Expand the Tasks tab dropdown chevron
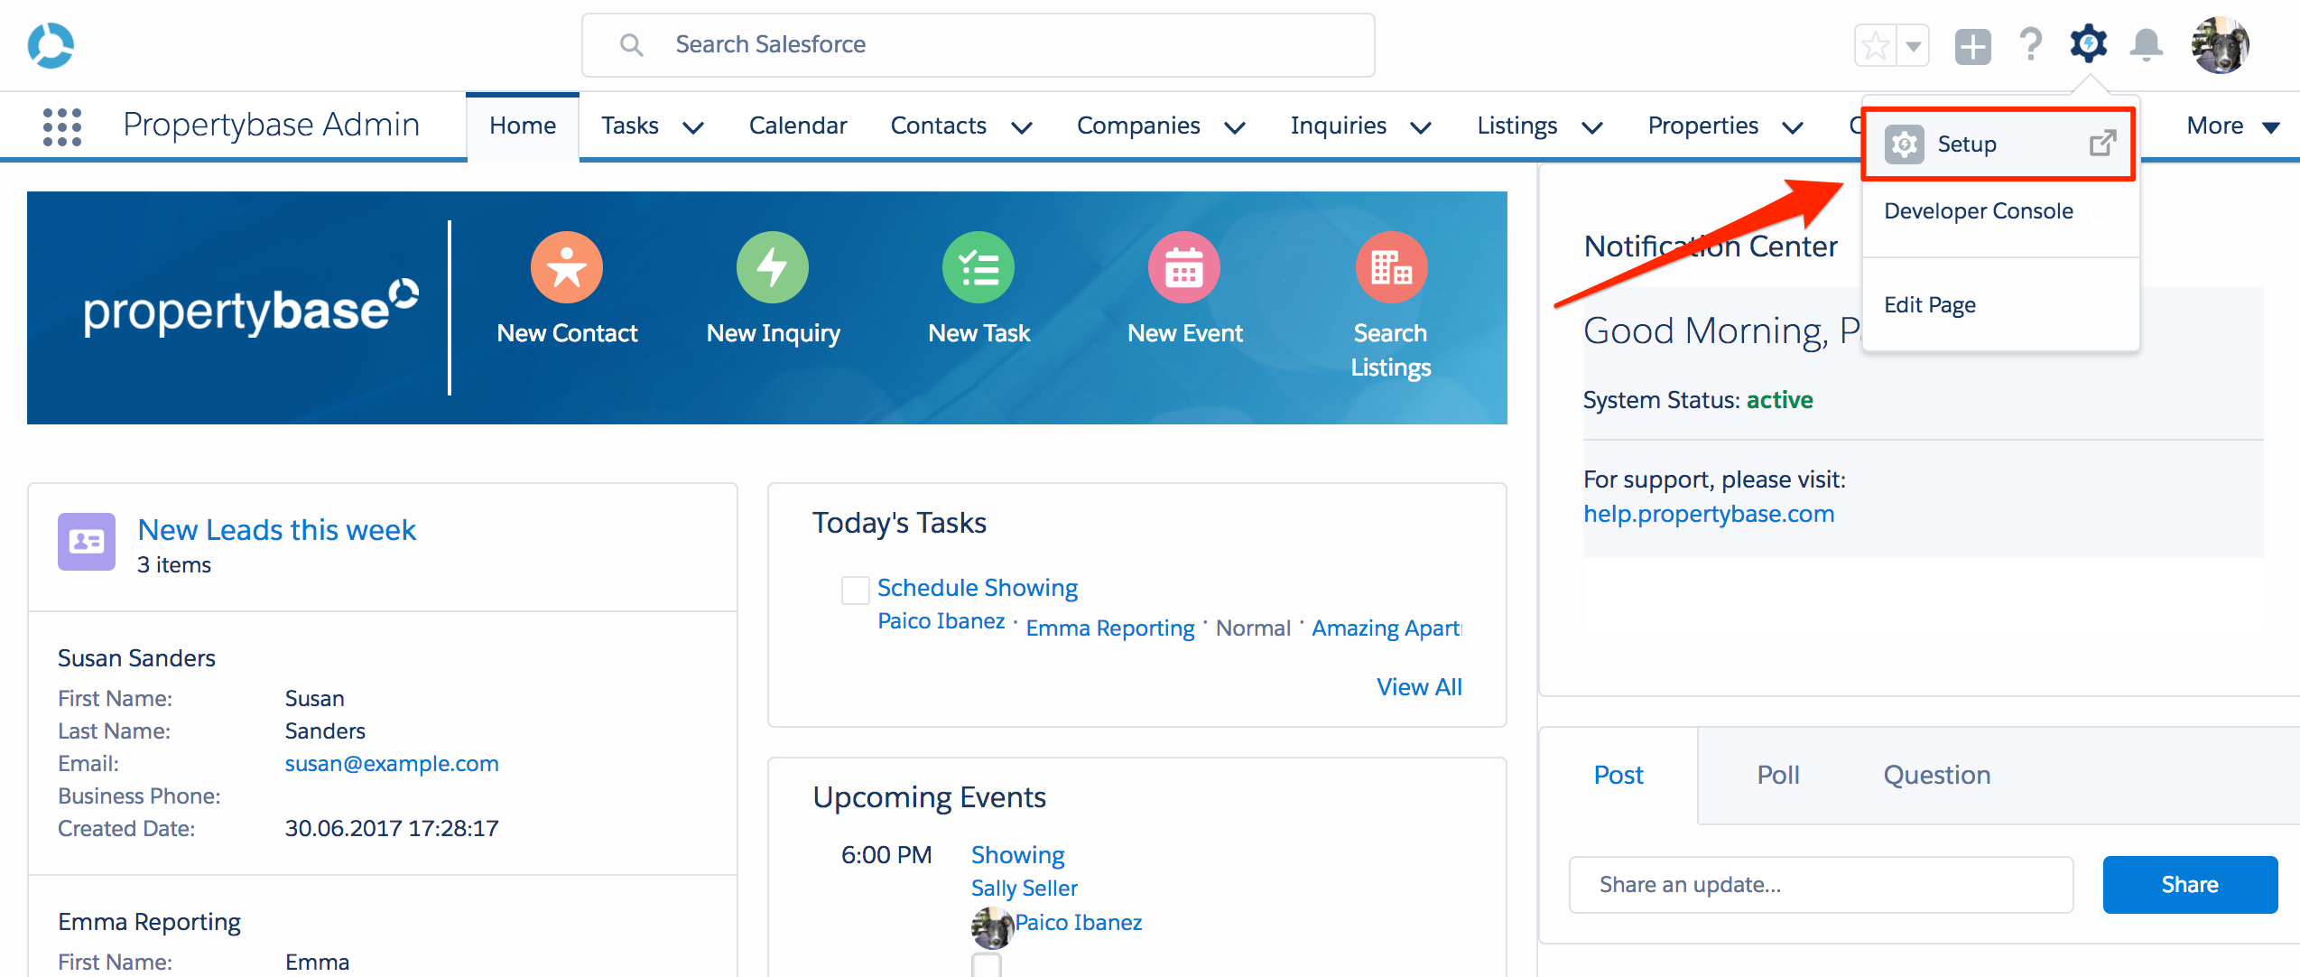 point(693,127)
